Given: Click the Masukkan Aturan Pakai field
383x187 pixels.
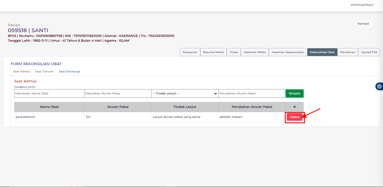Looking at the screenshot, I should pyautogui.click(x=118, y=93).
